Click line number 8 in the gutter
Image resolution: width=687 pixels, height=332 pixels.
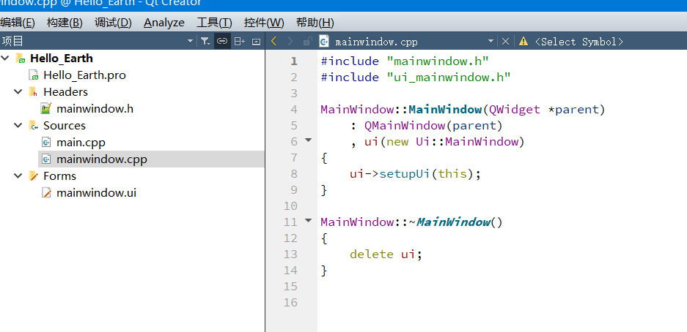(x=293, y=174)
